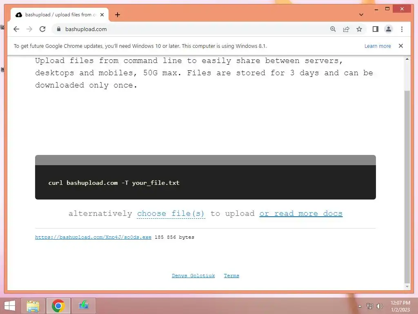This screenshot has width=418, height=314.
Task: Open Learn more about Chrome updates
Action: pos(378,46)
